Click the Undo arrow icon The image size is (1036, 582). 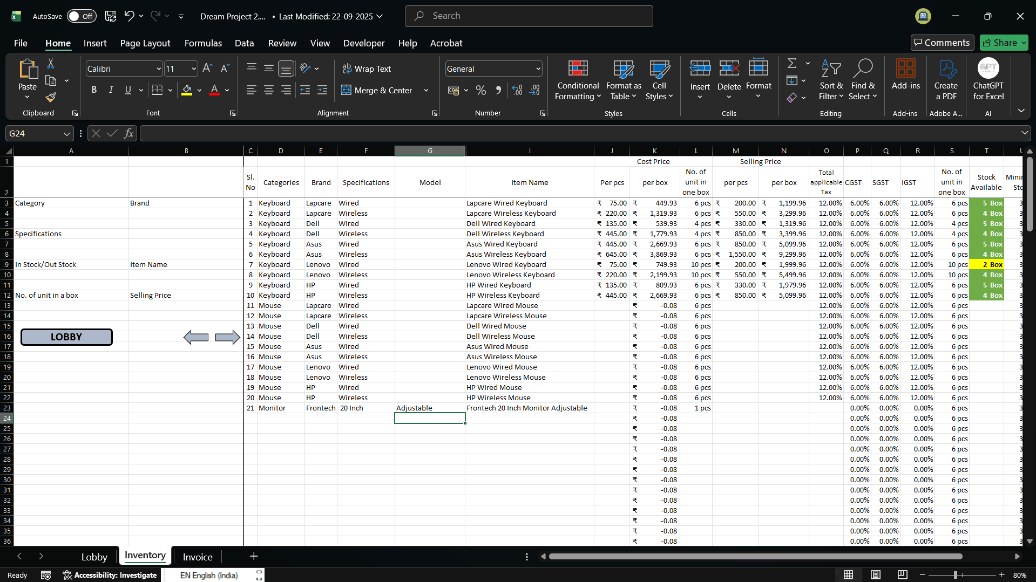[x=129, y=16]
